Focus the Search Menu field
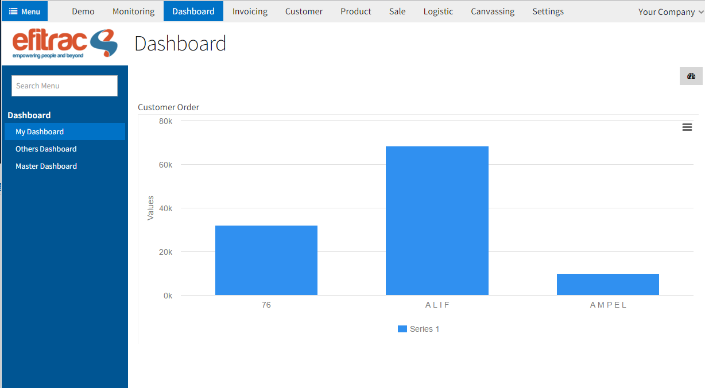Screen dimensions: 705x388 tap(64, 86)
